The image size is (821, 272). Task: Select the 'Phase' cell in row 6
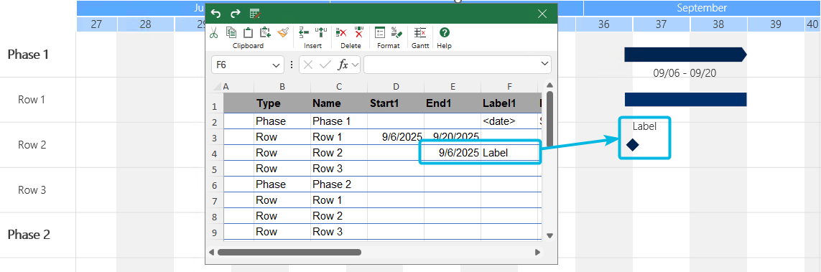[x=282, y=184]
